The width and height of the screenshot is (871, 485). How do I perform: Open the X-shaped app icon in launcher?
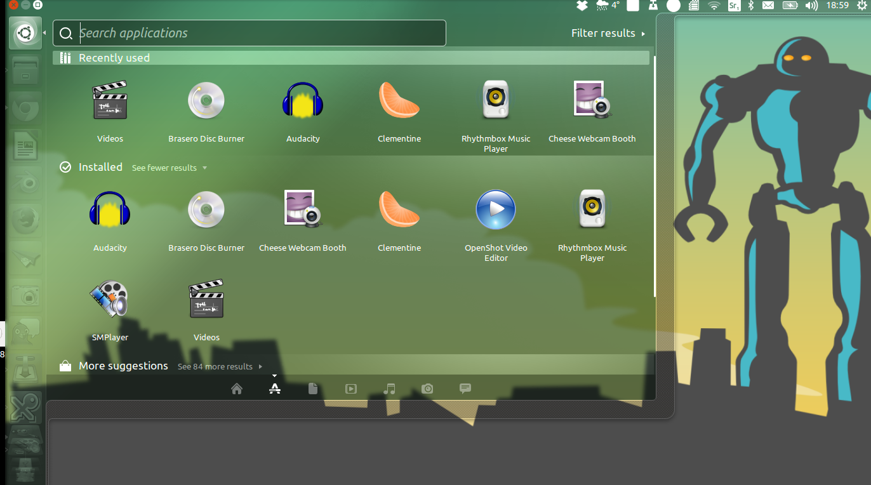click(25, 407)
